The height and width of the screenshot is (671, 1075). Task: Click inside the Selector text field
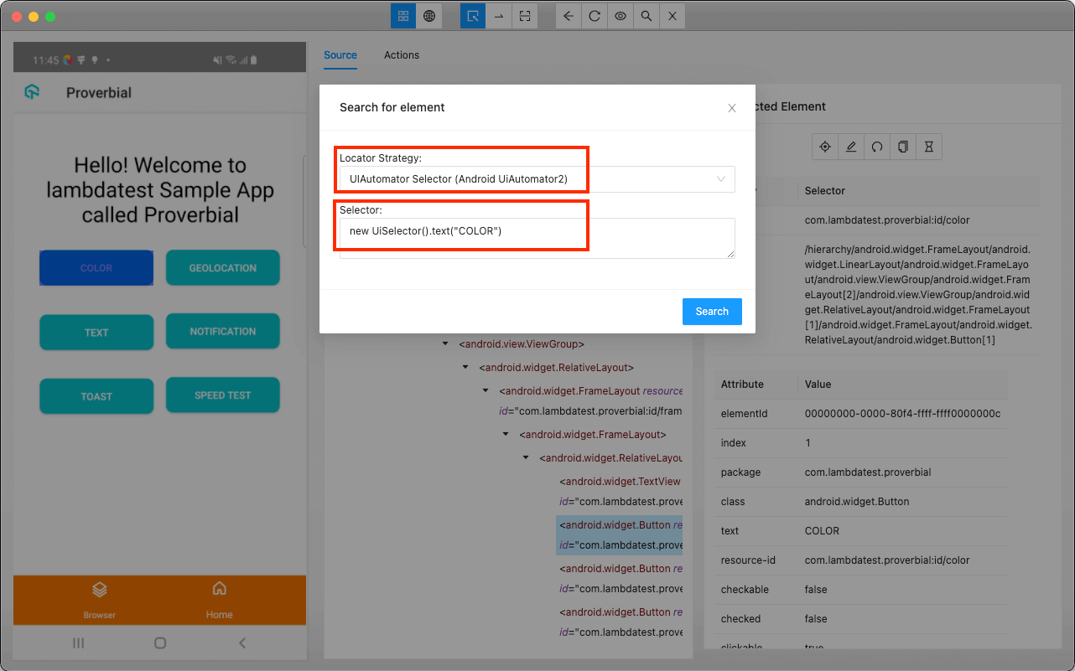coord(537,238)
